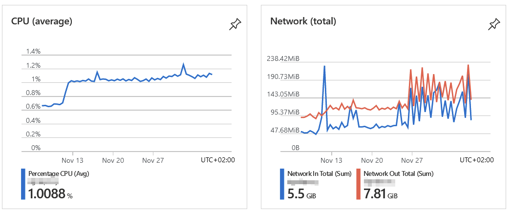Viewport: 512px width, 211px height.
Task: Open the Network (total) chart title
Action: click(303, 21)
